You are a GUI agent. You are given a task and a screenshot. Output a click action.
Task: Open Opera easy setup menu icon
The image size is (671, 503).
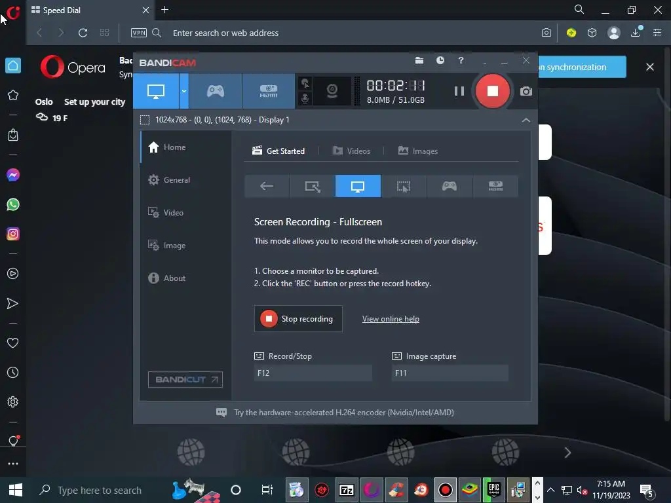click(657, 33)
